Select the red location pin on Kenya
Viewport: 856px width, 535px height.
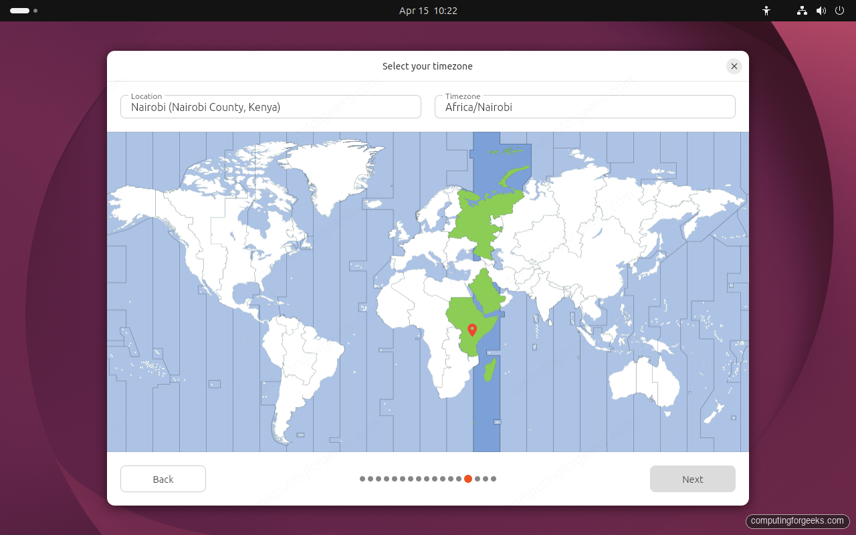[x=473, y=328]
